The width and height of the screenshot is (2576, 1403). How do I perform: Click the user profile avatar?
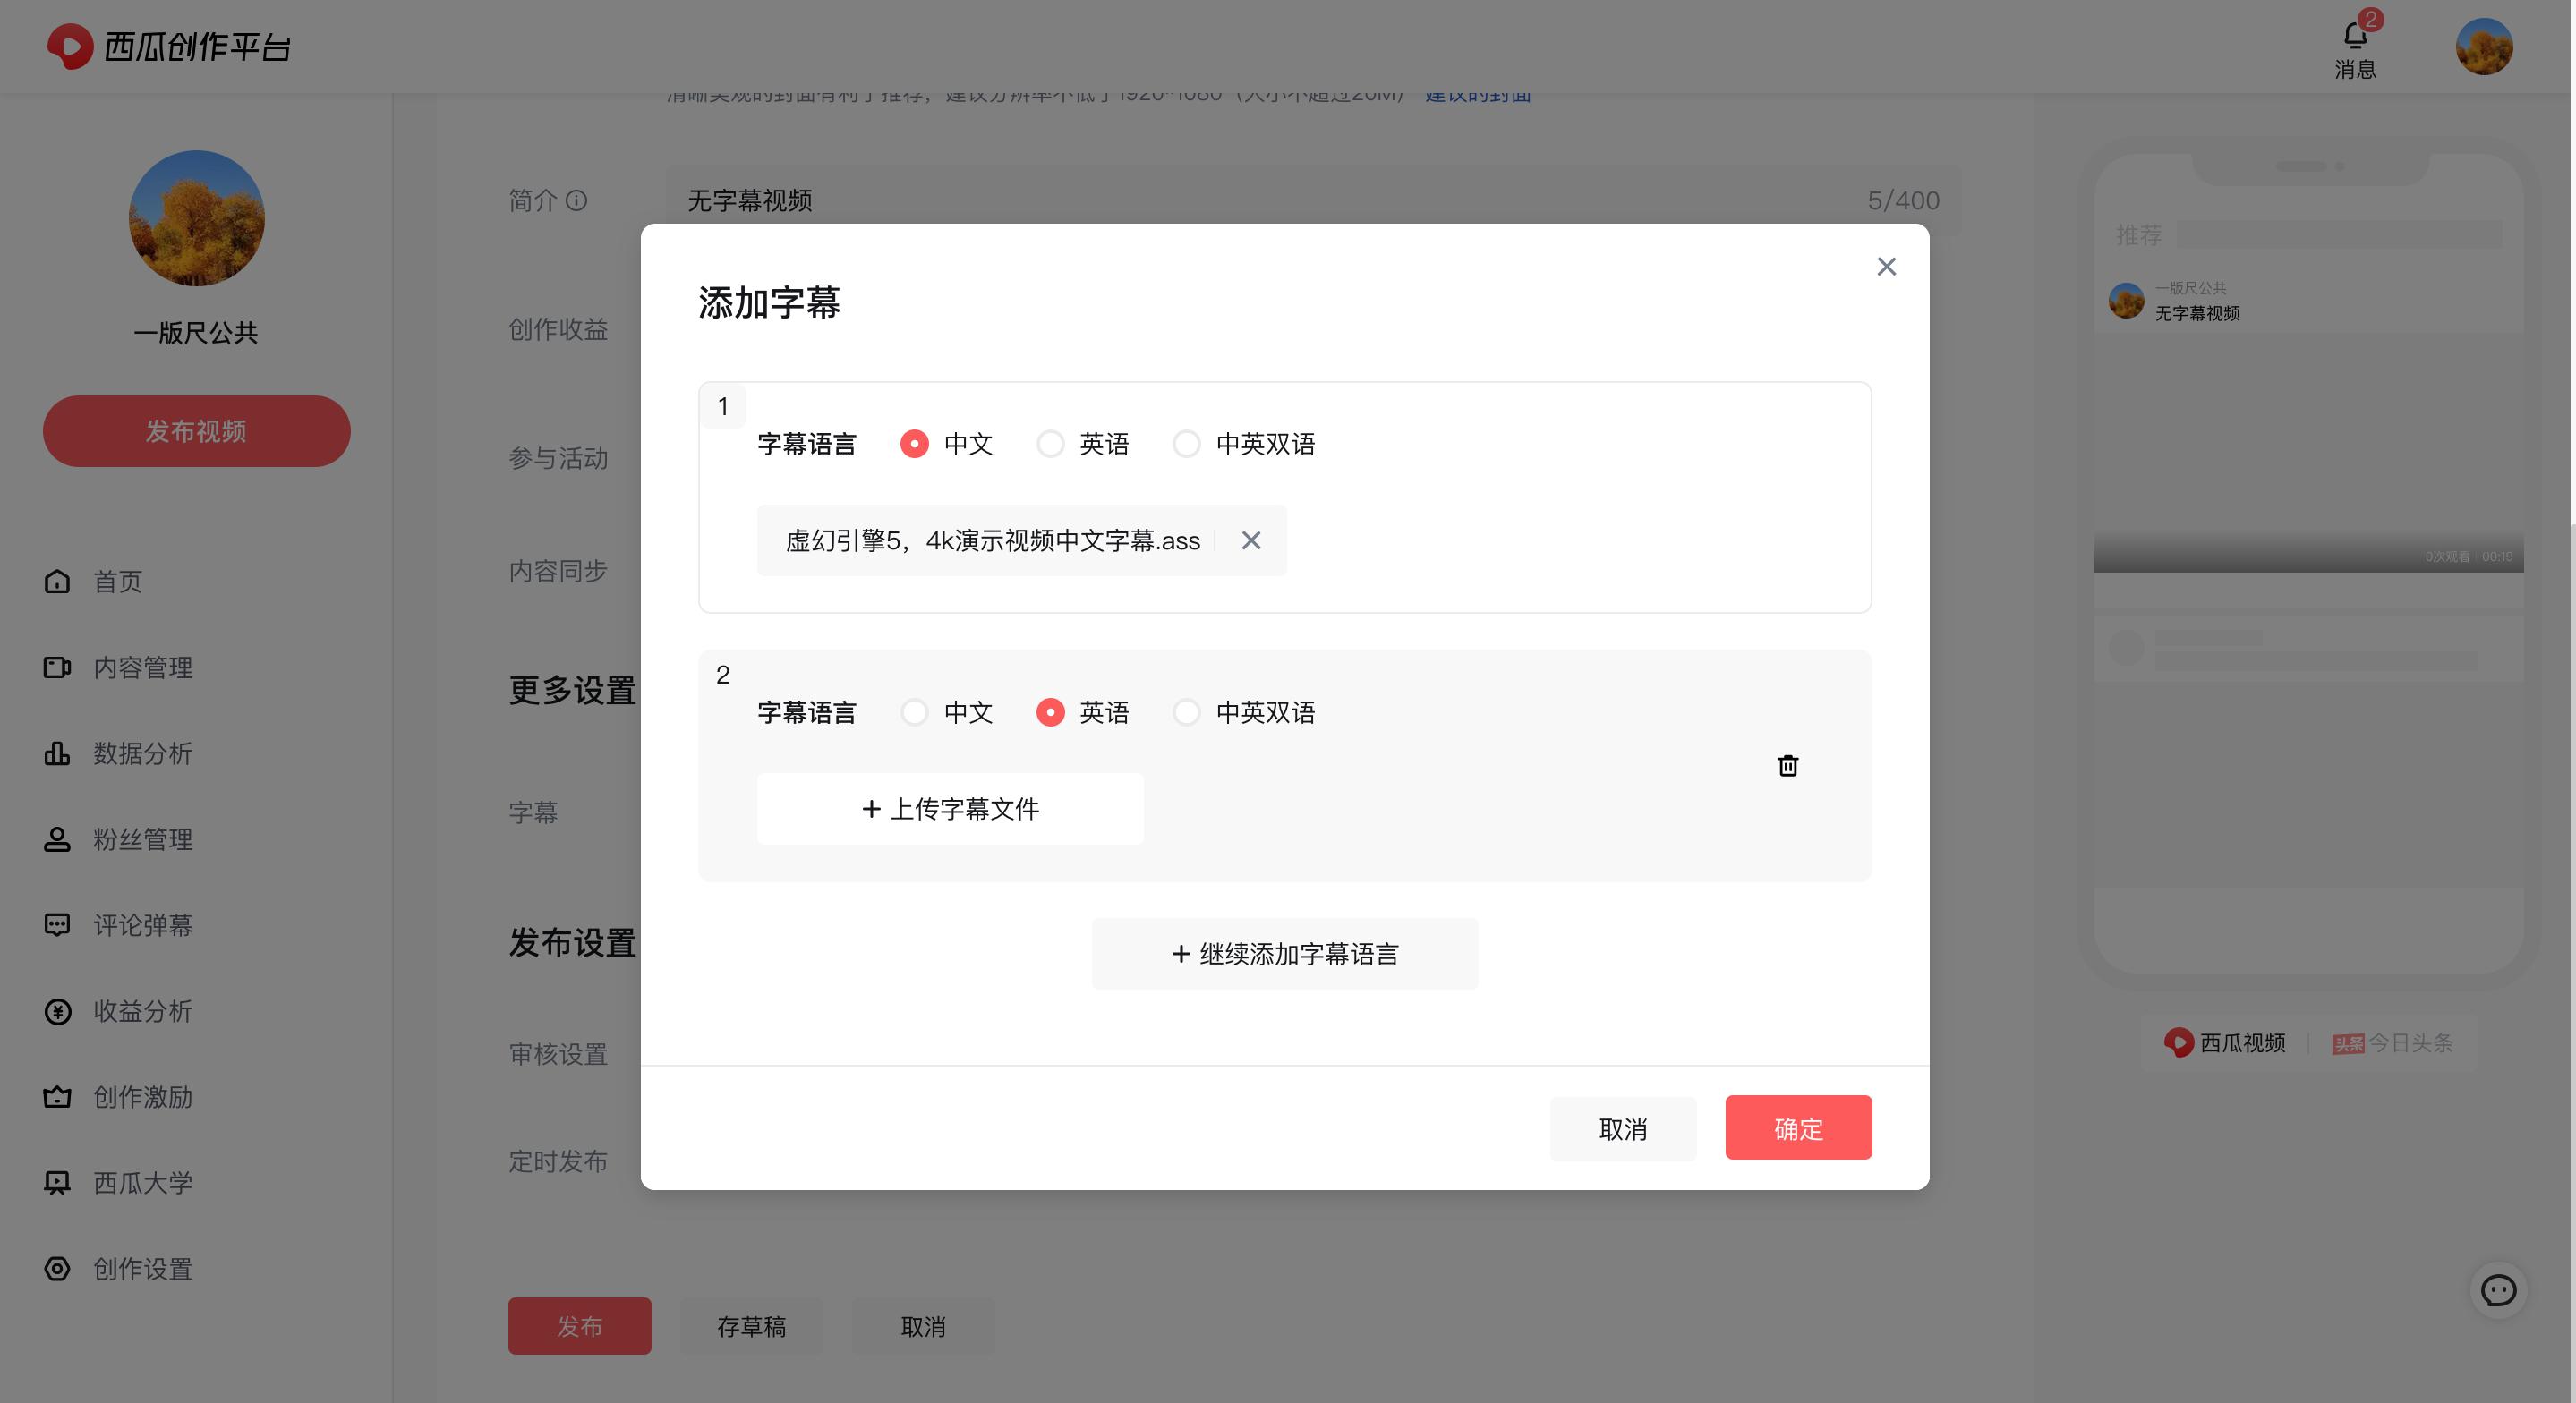(2484, 46)
